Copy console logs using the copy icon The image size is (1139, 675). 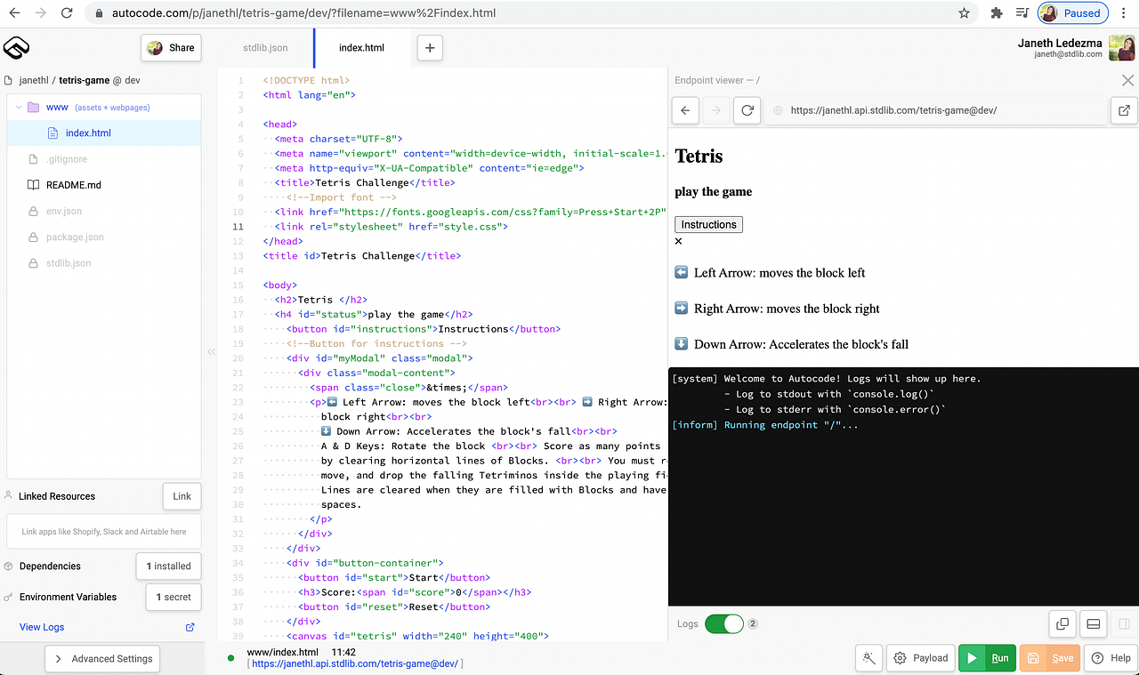pyautogui.click(x=1062, y=623)
